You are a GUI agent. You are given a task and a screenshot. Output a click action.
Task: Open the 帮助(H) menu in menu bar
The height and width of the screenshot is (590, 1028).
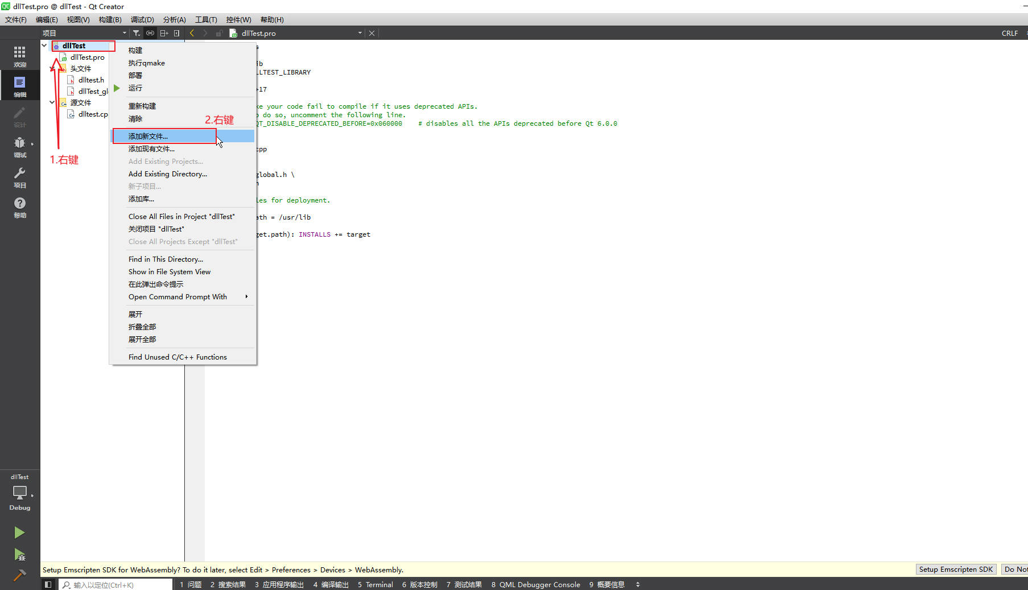(272, 19)
